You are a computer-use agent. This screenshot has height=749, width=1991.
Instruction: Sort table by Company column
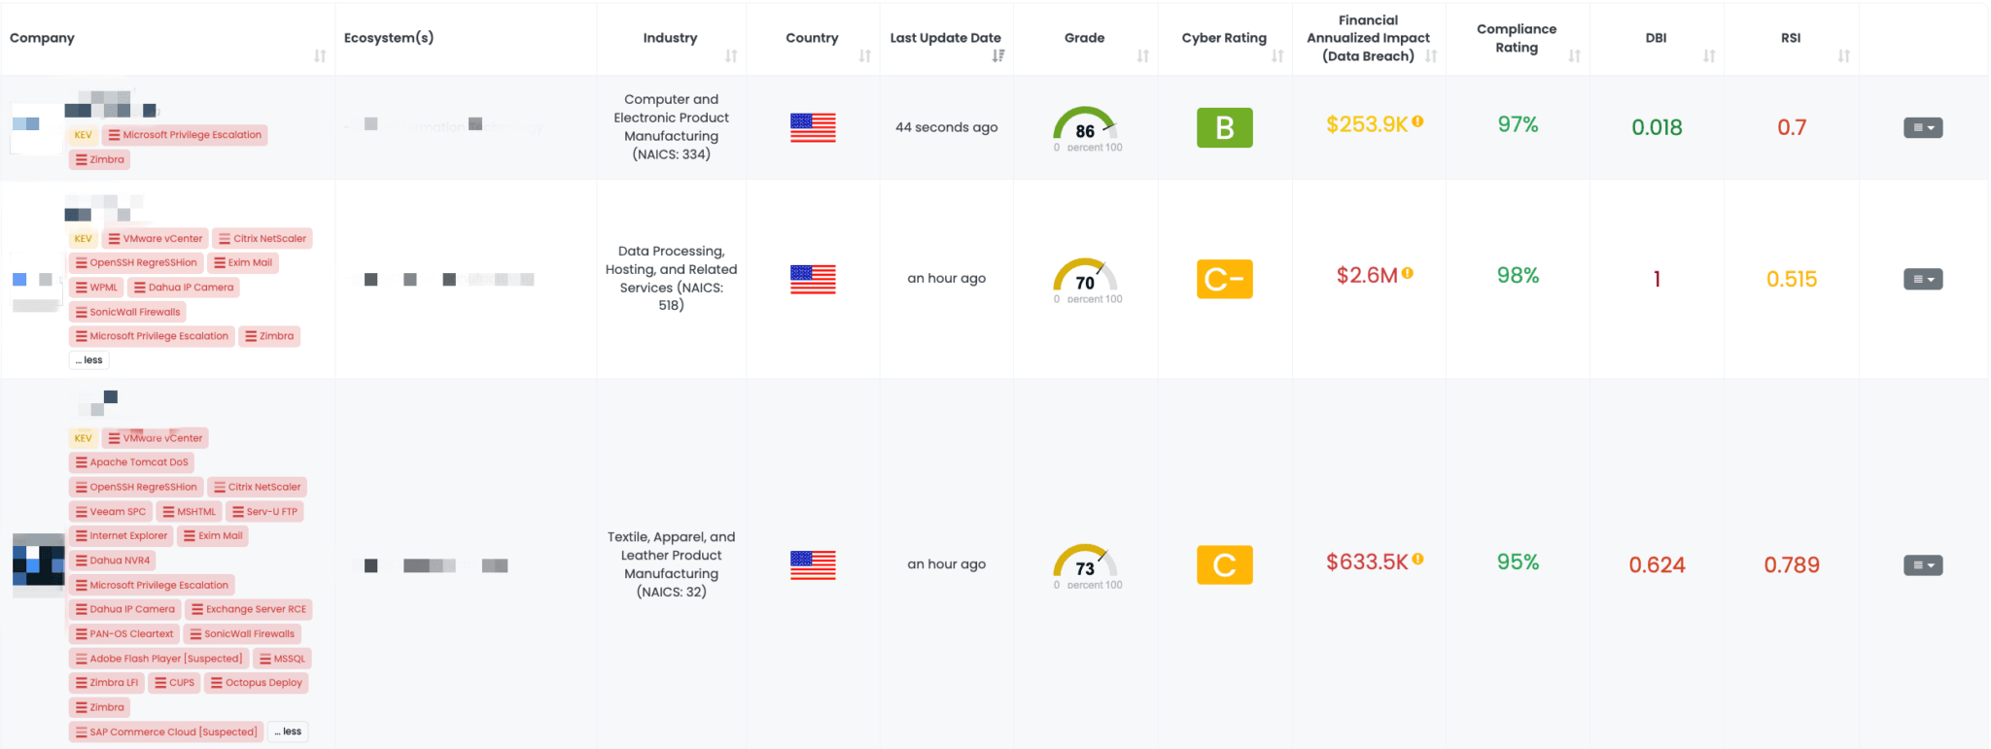point(320,56)
